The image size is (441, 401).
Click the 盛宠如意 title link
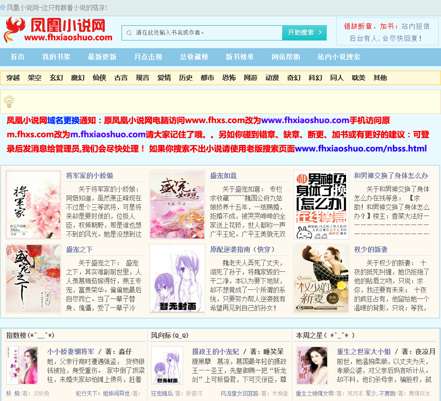pos(223,176)
